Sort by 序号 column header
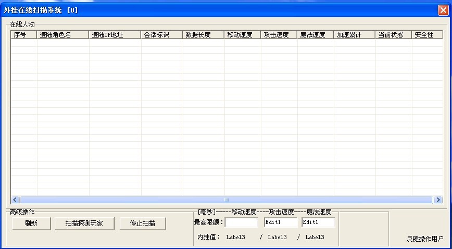 24,35
